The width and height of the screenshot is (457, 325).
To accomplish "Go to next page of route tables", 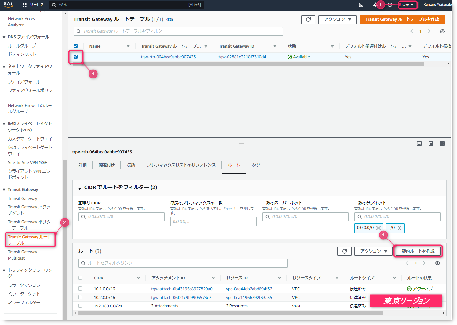I will click(429, 31).
